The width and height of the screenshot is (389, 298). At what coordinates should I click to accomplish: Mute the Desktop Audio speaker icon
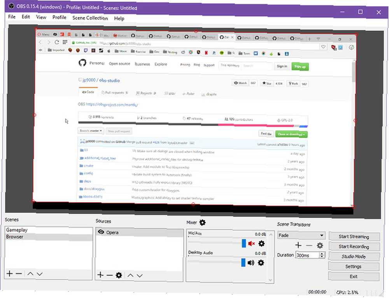pos(251,263)
